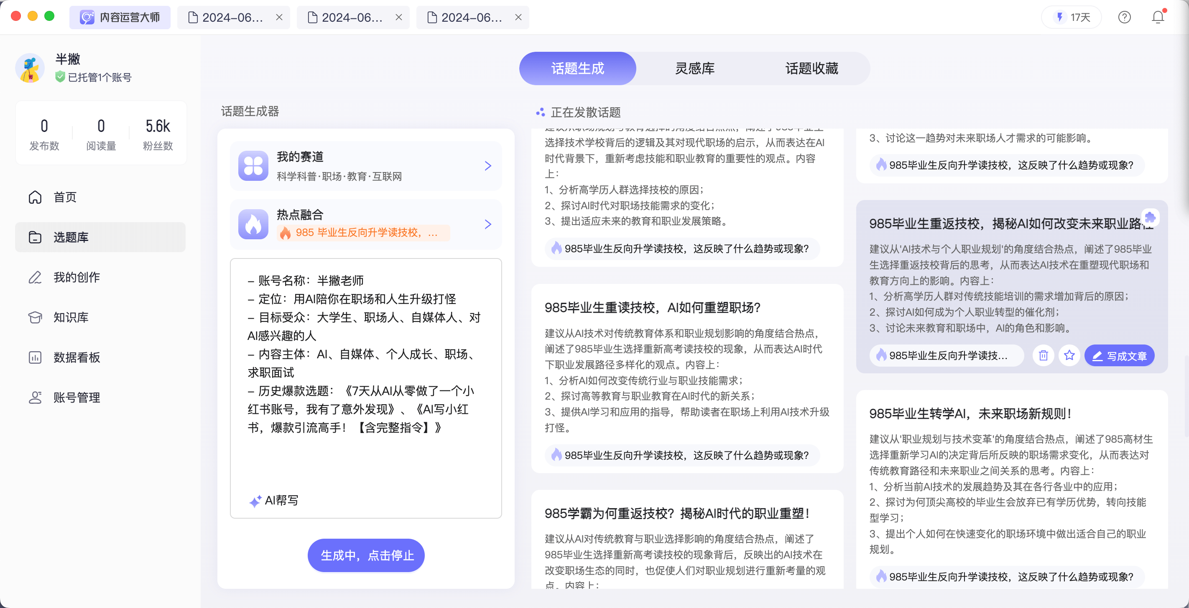1189x608 pixels.
Task: Click the 写成文章 button
Action: click(1119, 355)
